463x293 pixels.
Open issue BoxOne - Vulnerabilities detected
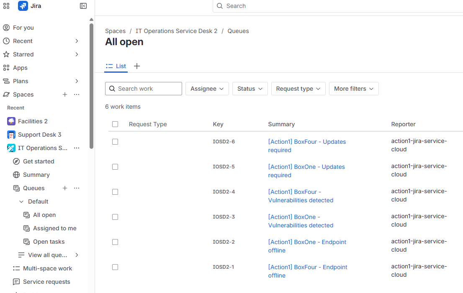pyautogui.click(x=301, y=221)
